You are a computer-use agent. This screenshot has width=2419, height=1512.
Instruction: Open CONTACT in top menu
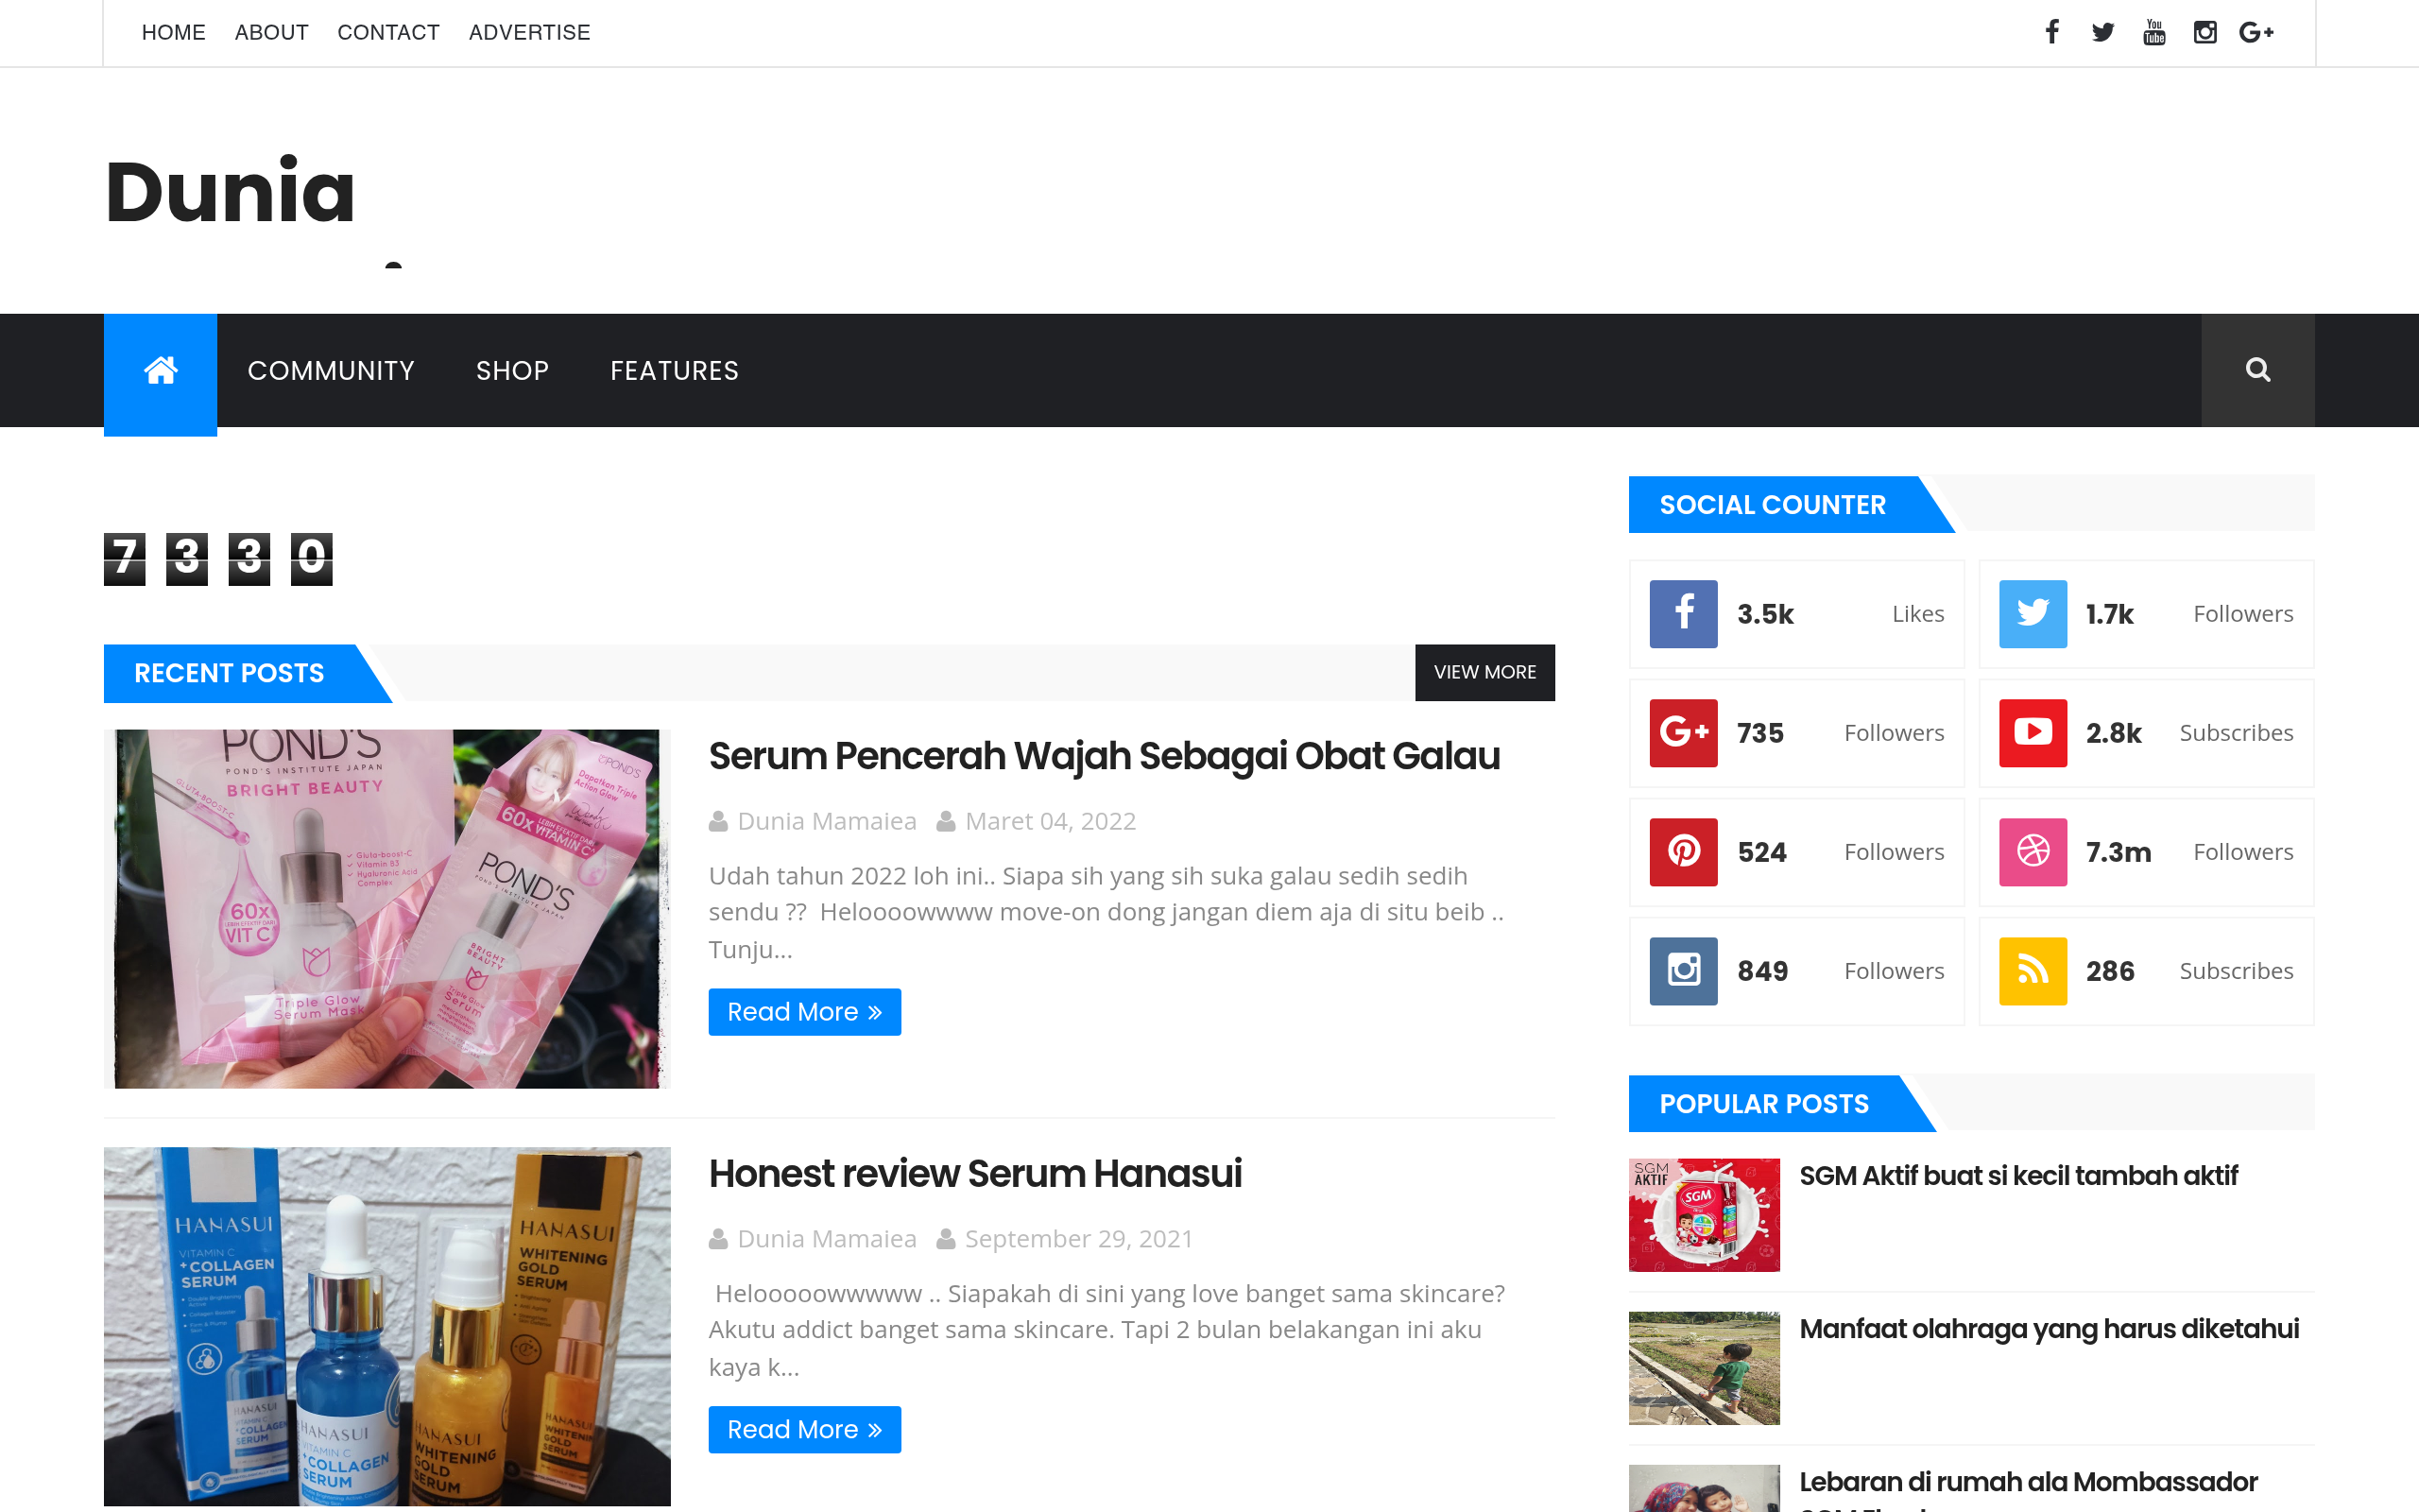387,33
